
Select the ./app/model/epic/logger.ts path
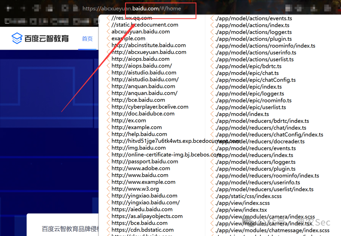click(249, 94)
